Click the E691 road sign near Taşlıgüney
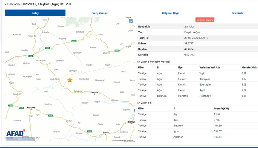Viewport: 258px width, 148px height. coord(74,41)
